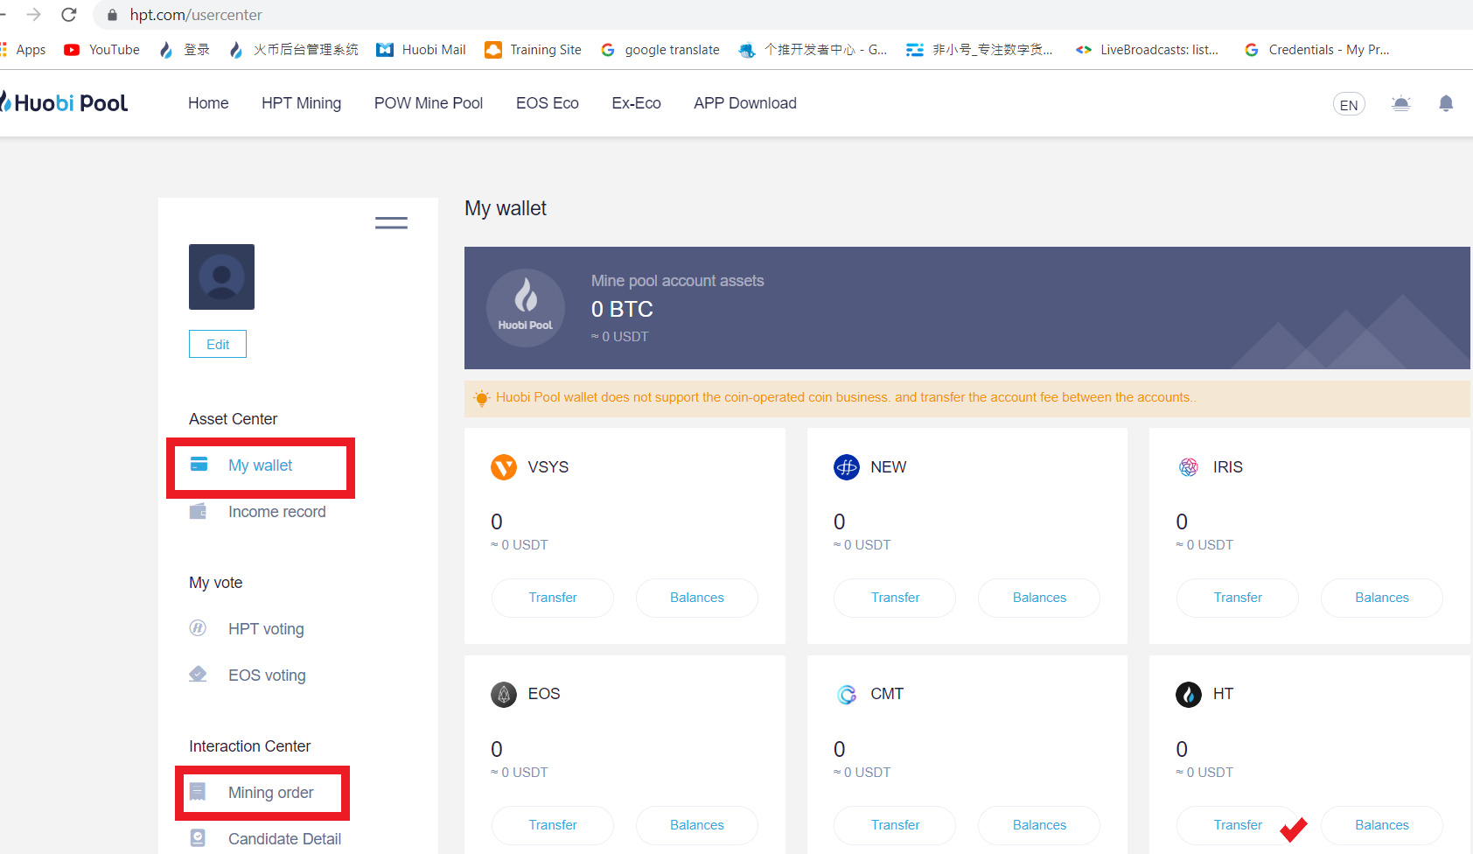The width and height of the screenshot is (1473, 854).
Task: Open the YouTube bookmark
Action: click(x=102, y=50)
